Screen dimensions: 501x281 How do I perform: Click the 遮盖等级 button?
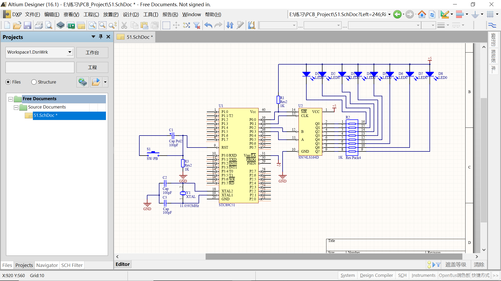(x=456, y=265)
